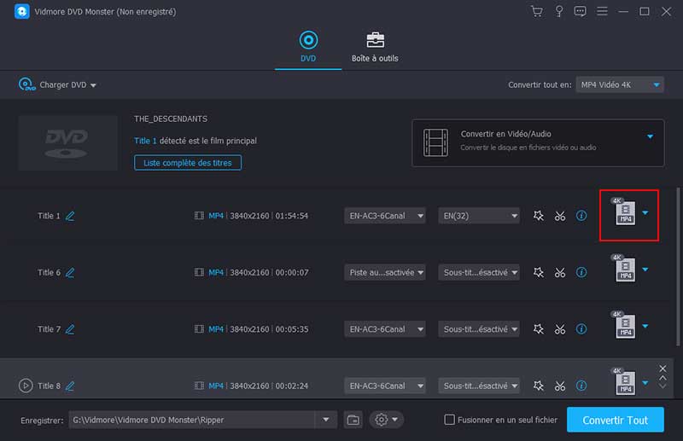This screenshot has width=683, height=441.
Task: Expand Title 1 output format arrow
Action: 645,213
